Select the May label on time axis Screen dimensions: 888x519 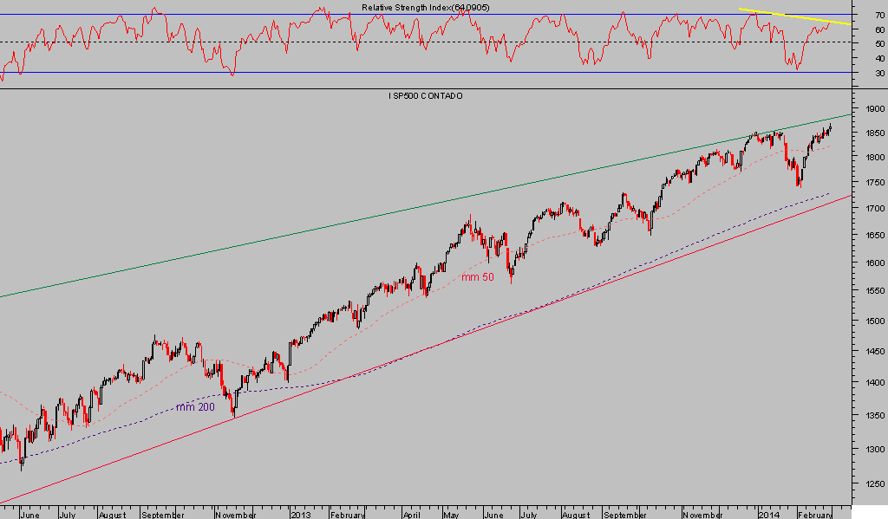pyautogui.click(x=452, y=514)
